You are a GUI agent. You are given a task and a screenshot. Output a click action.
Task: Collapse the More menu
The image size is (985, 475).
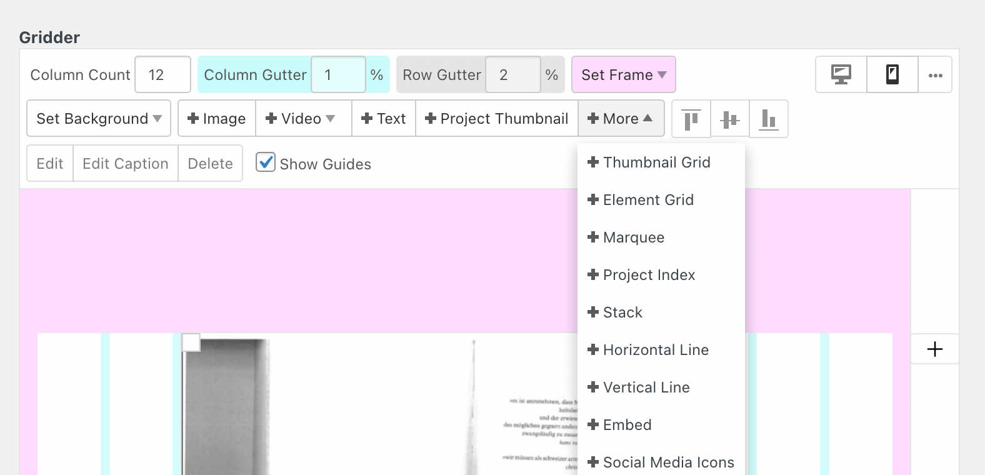[620, 119]
